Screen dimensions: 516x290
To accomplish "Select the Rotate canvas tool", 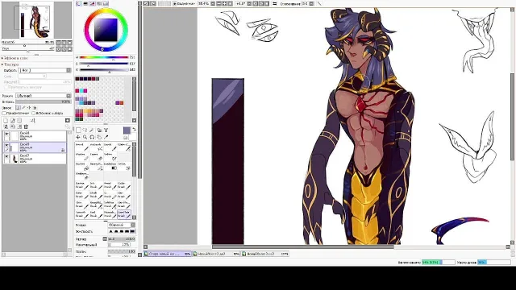I will 92,137.
